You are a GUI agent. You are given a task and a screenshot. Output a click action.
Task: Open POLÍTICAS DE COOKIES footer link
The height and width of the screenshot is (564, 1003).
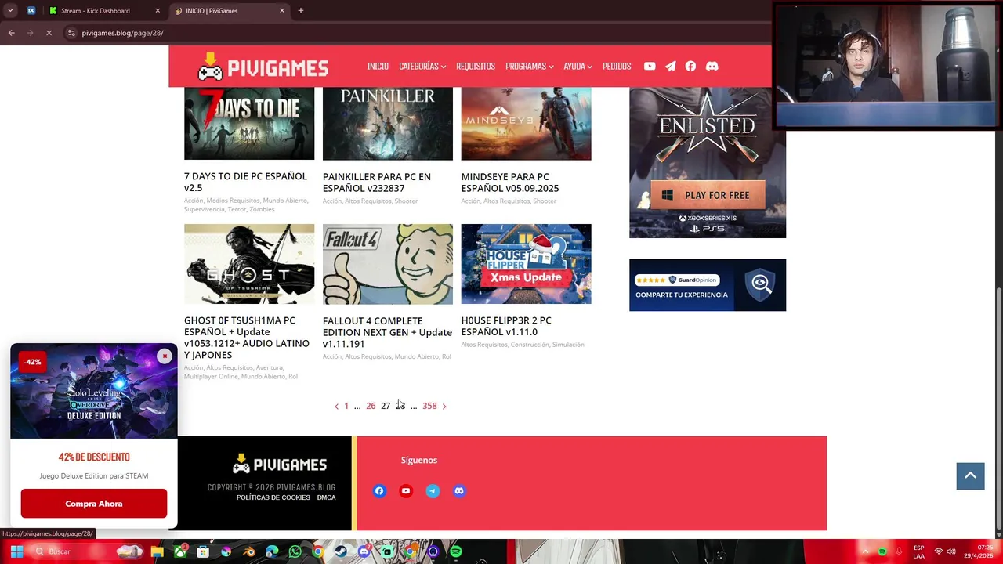tap(273, 497)
